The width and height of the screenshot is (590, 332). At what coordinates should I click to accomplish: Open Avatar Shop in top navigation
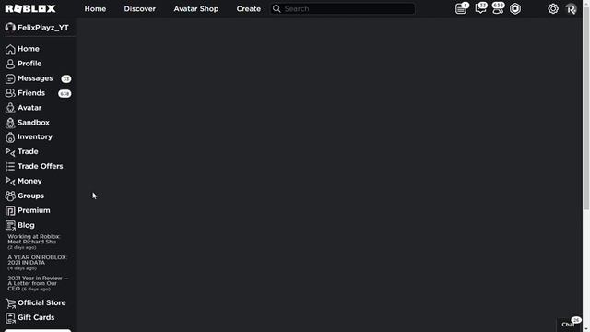tap(196, 8)
